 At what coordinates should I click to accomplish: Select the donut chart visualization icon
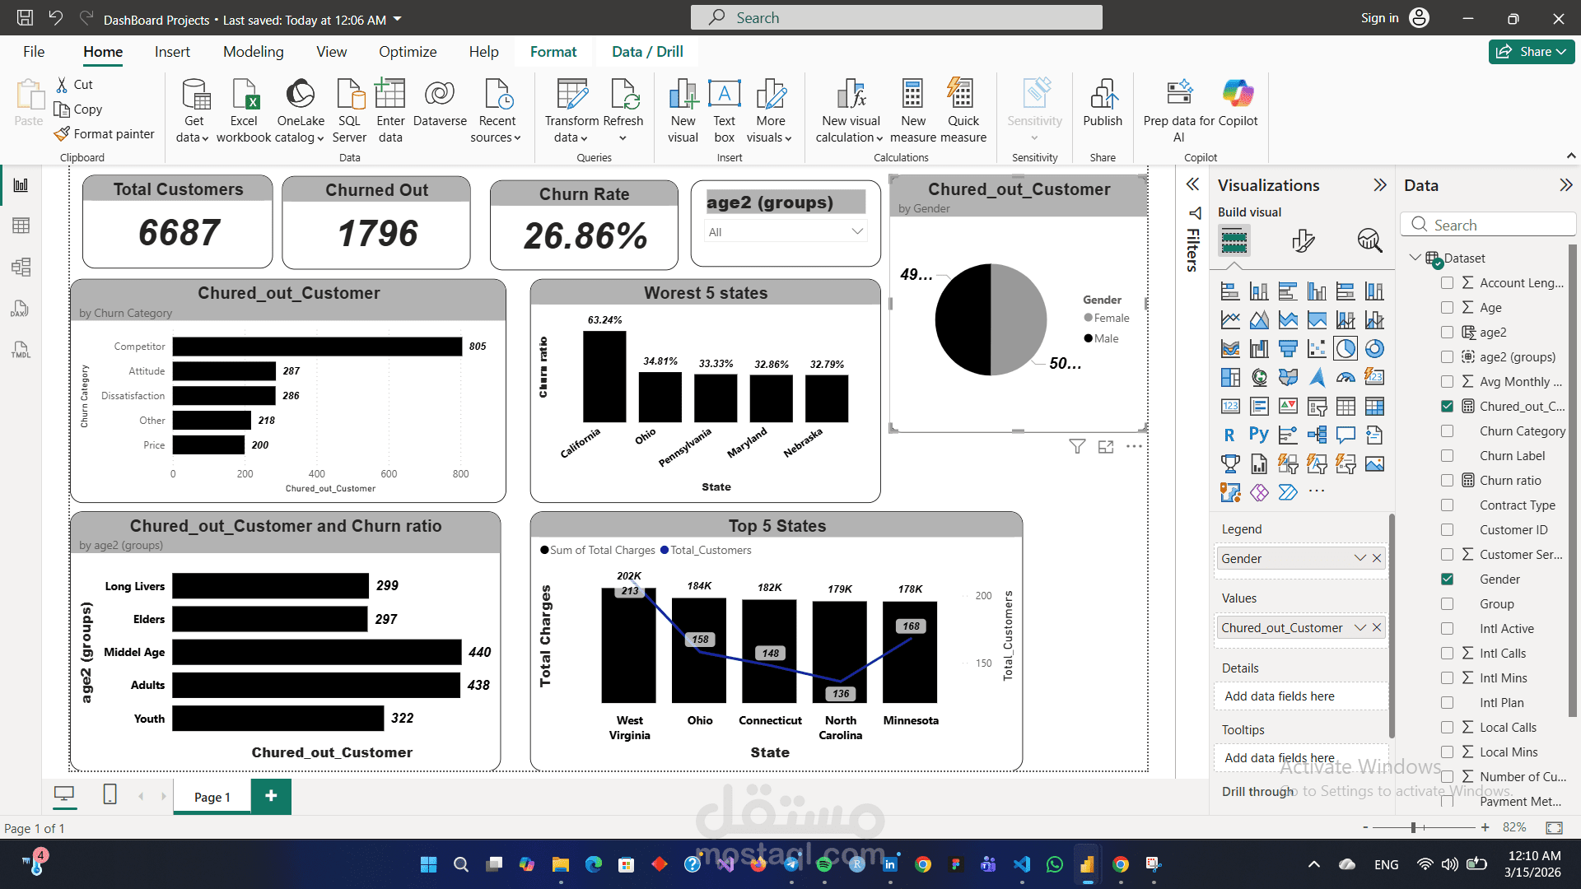[1373, 349]
